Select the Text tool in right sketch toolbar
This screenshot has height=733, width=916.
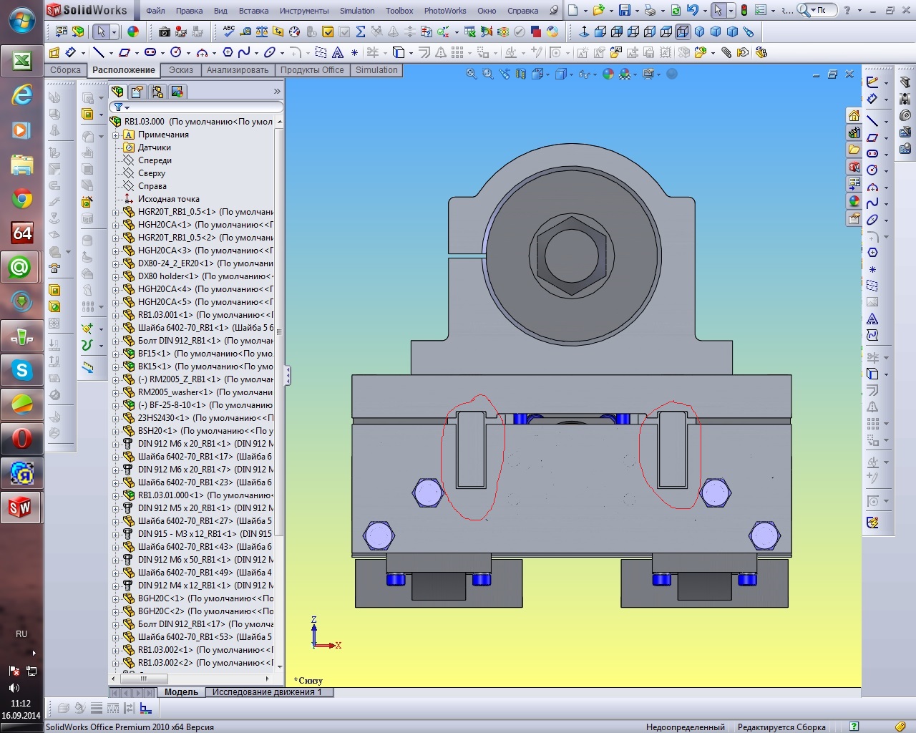coord(872,319)
